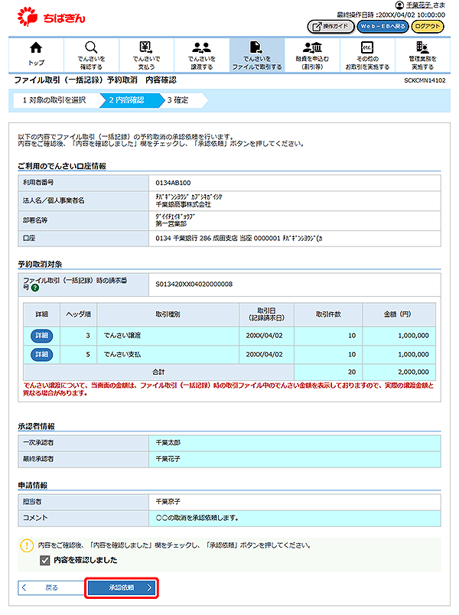This screenshot has width=459, height=615.
Task: Click 第一営業部 department value
Action: tap(171, 224)
